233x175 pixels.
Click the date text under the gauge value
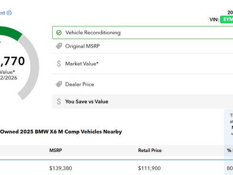(x=9, y=78)
